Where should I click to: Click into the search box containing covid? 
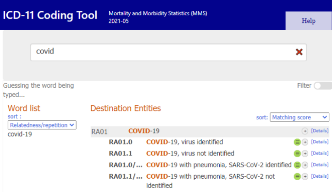160,52
